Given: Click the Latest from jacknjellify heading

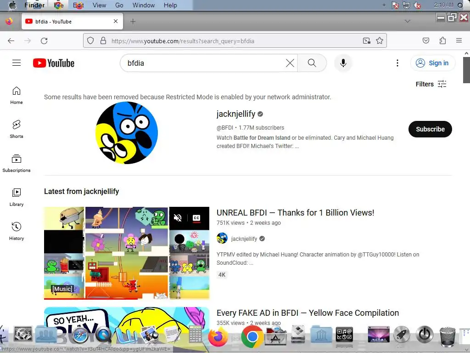Looking at the screenshot, I should coord(82,191).
